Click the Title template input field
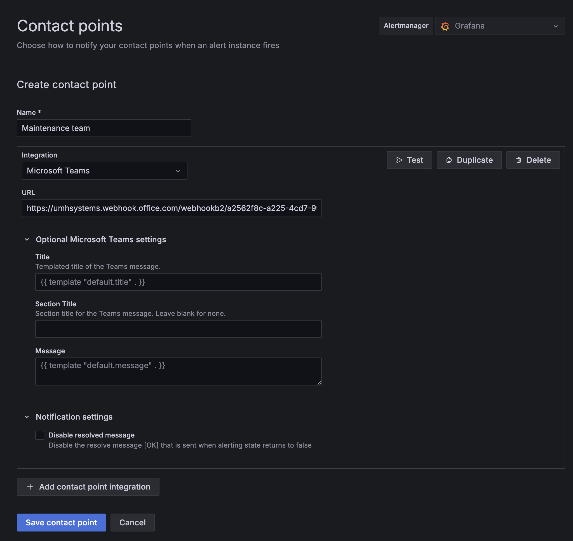Viewport: 573px width, 541px height. click(178, 282)
